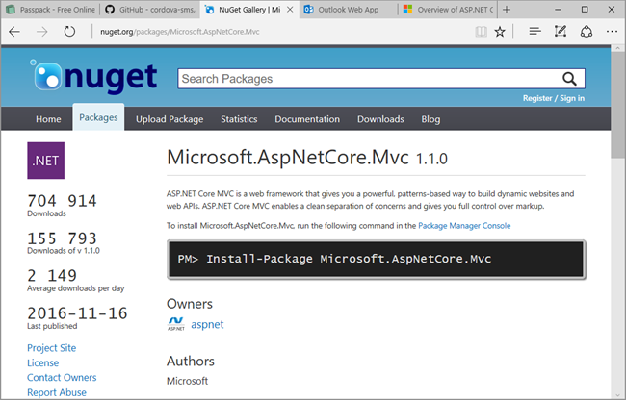The width and height of the screenshot is (626, 400).
Task: Click the 155 793 version downloads count
Action: 62,238
